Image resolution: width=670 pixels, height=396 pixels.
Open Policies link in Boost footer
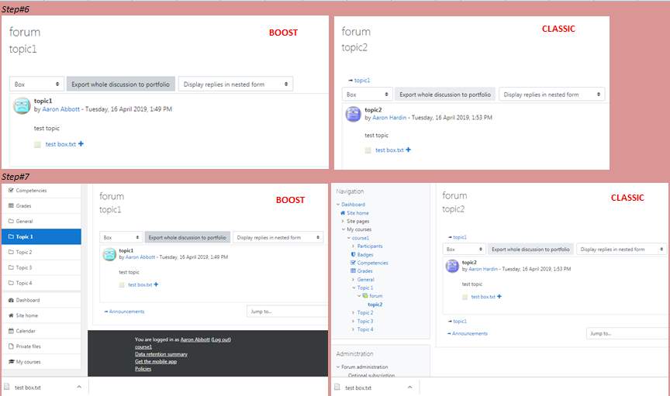143,369
